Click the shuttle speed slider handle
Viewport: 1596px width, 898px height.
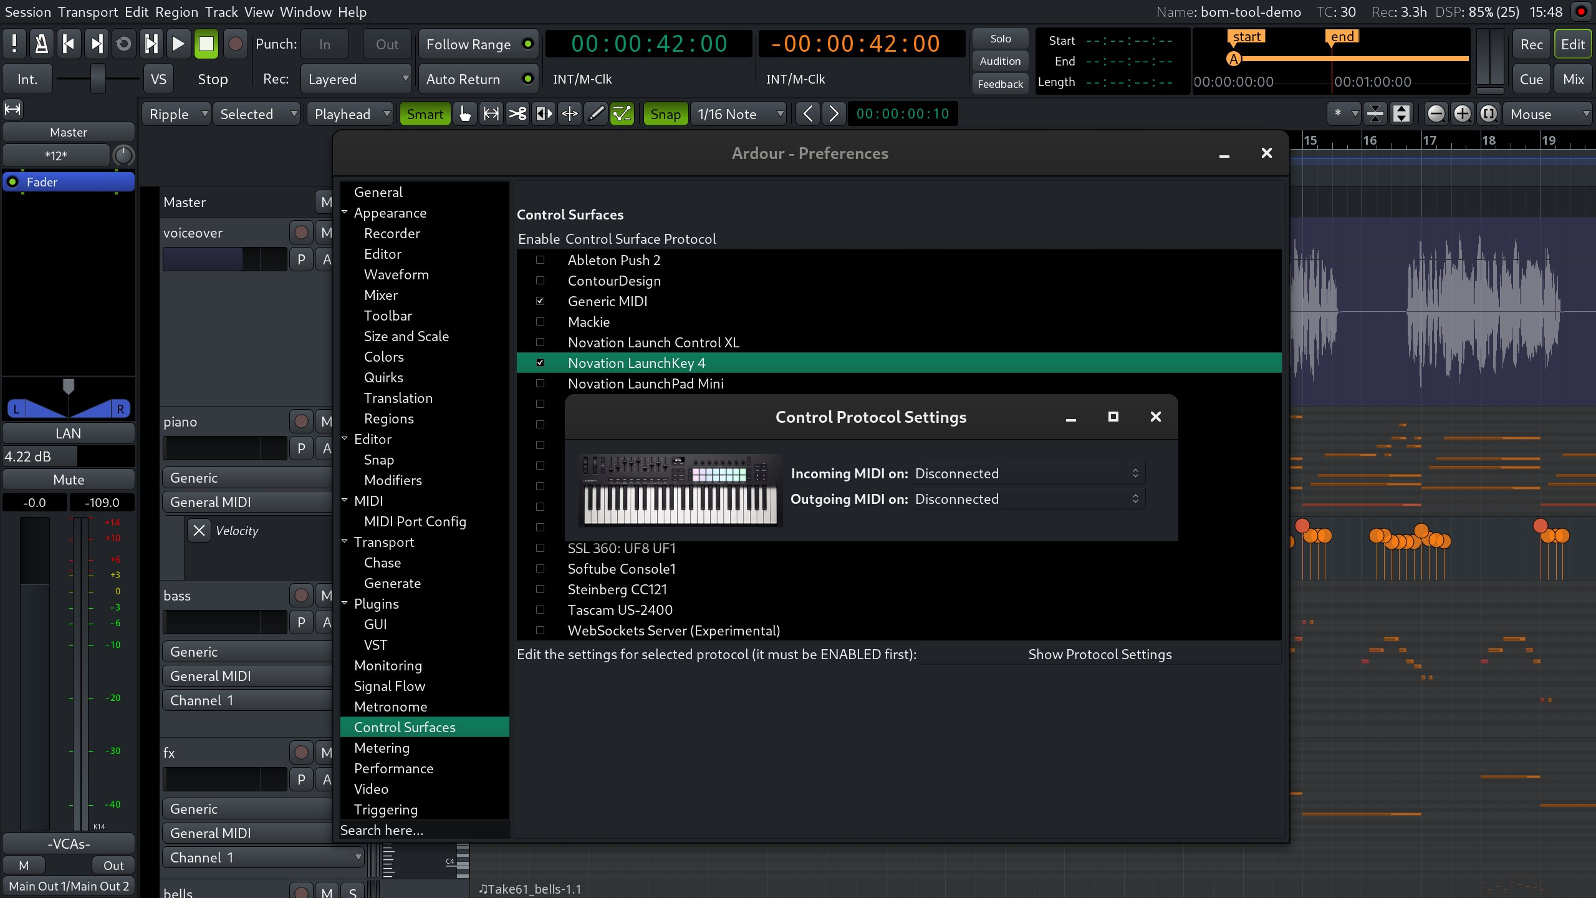coord(98,79)
